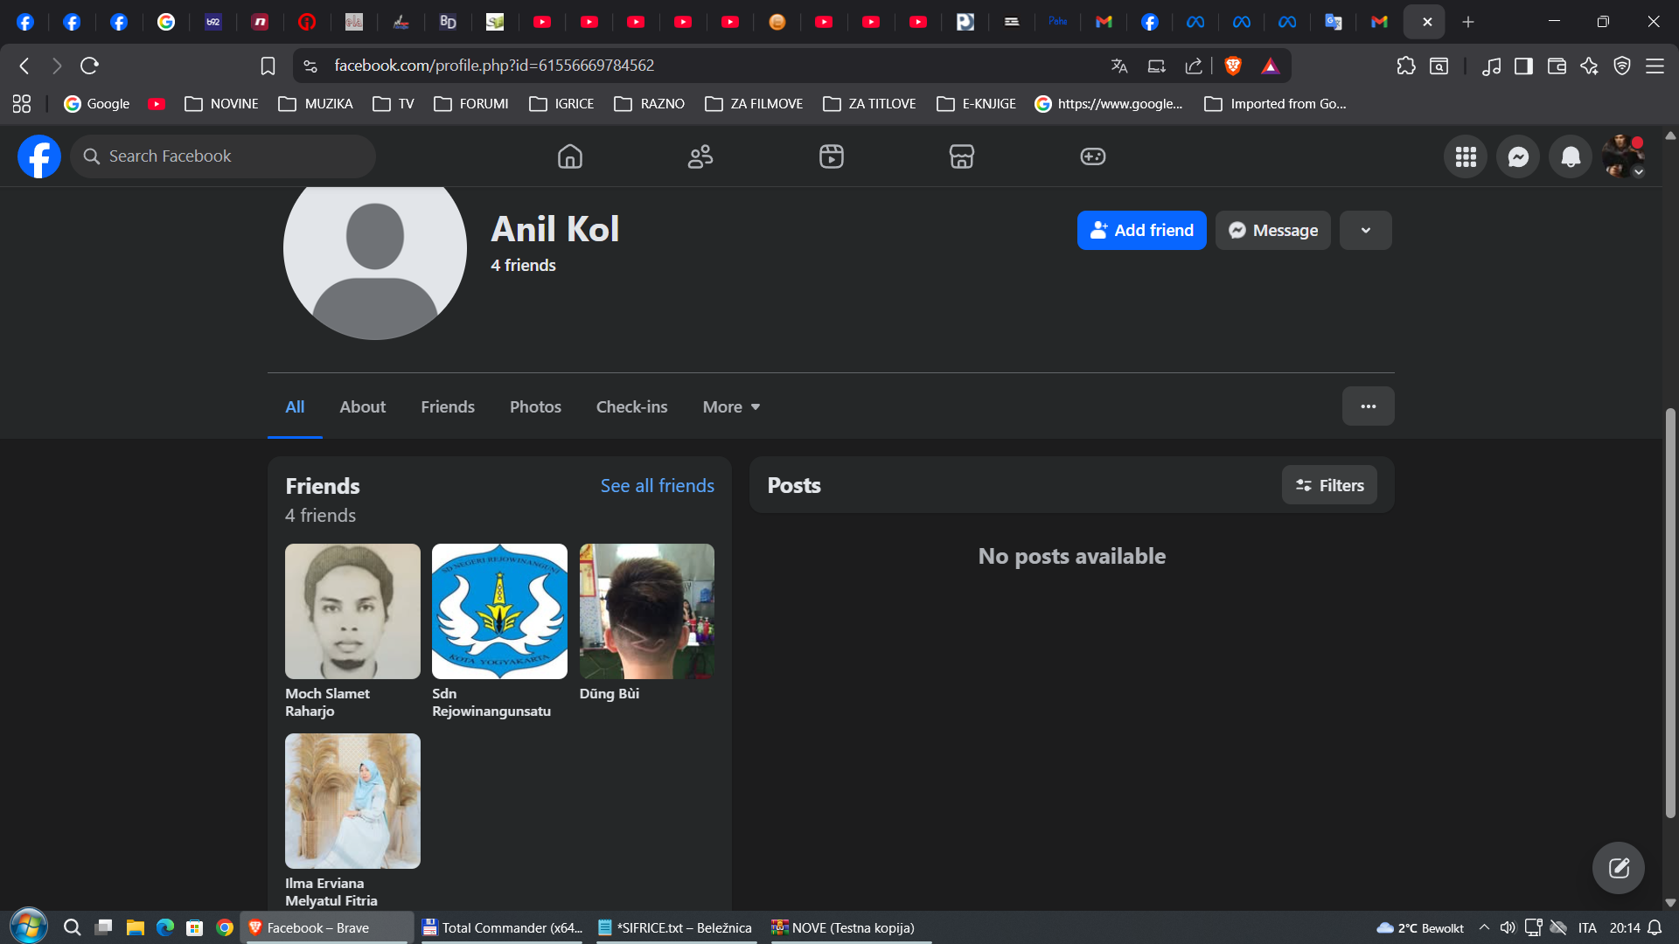Open the notifications bell
This screenshot has height=944, width=1679.
tap(1570, 157)
